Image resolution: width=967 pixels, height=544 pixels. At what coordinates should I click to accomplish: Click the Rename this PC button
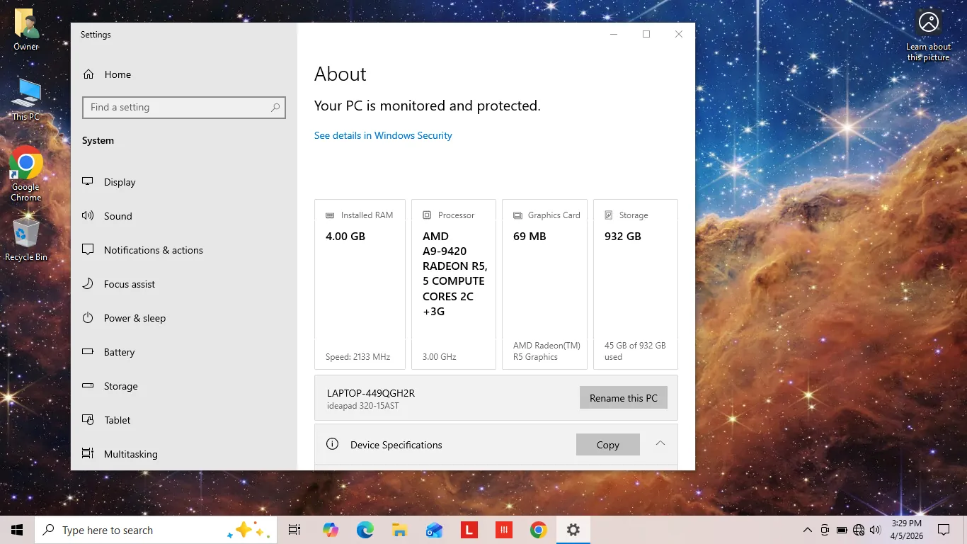point(623,398)
